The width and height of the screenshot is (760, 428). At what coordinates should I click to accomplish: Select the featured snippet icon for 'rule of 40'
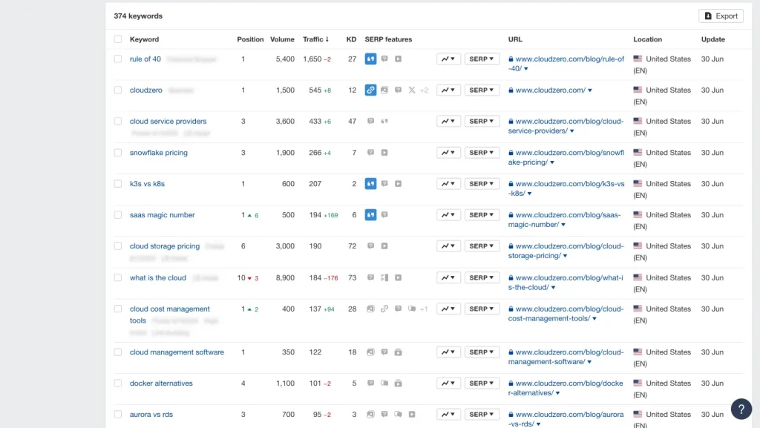click(x=370, y=59)
